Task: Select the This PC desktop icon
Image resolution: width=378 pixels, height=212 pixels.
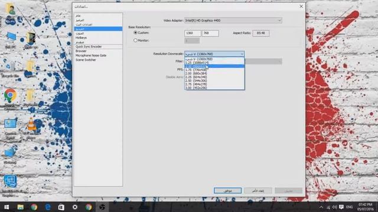Action: pyautogui.click(x=11, y=40)
